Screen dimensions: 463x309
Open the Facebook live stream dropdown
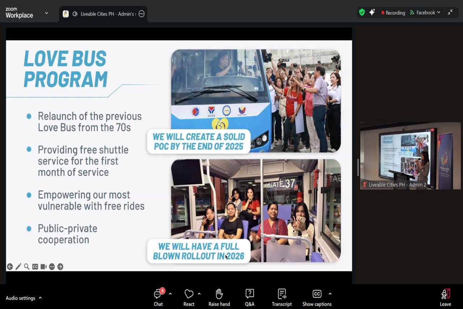[x=425, y=13]
